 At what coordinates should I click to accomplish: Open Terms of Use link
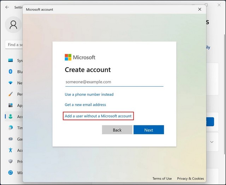coord(162,179)
